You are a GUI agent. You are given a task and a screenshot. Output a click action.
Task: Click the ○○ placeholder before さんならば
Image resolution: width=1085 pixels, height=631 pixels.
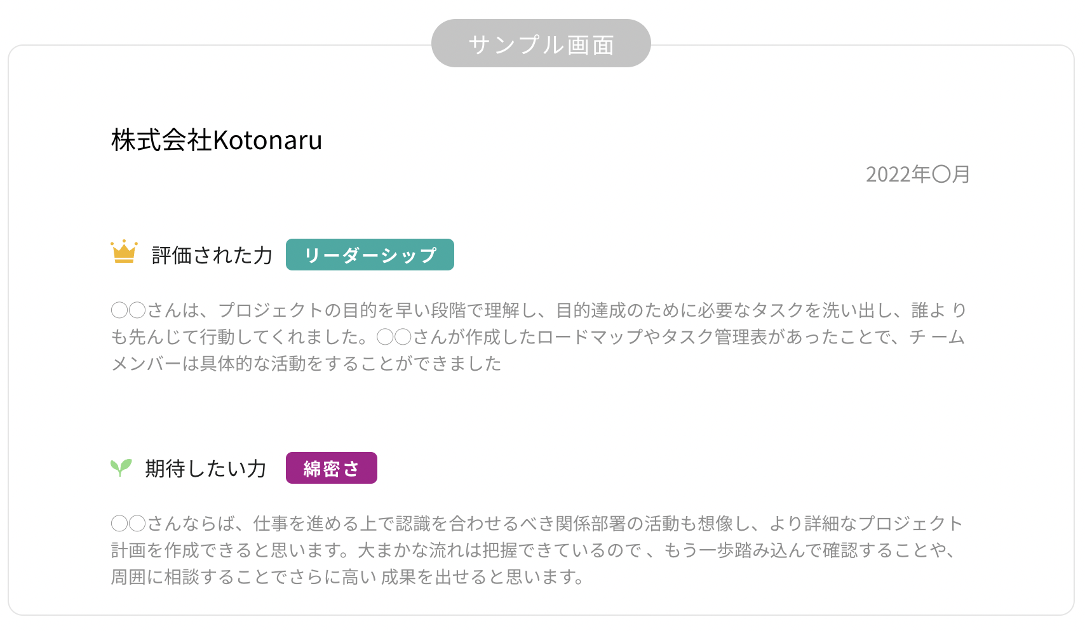click(x=128, y=523)
